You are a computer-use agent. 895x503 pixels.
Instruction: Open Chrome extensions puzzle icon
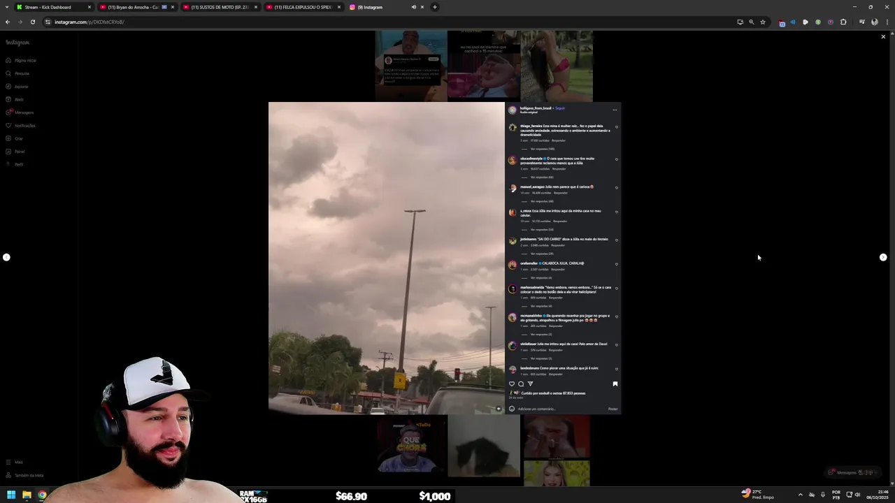click(843, 22)
